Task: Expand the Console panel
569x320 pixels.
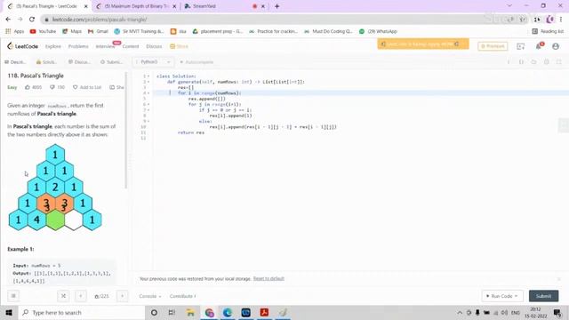Action: pos(150,296)
